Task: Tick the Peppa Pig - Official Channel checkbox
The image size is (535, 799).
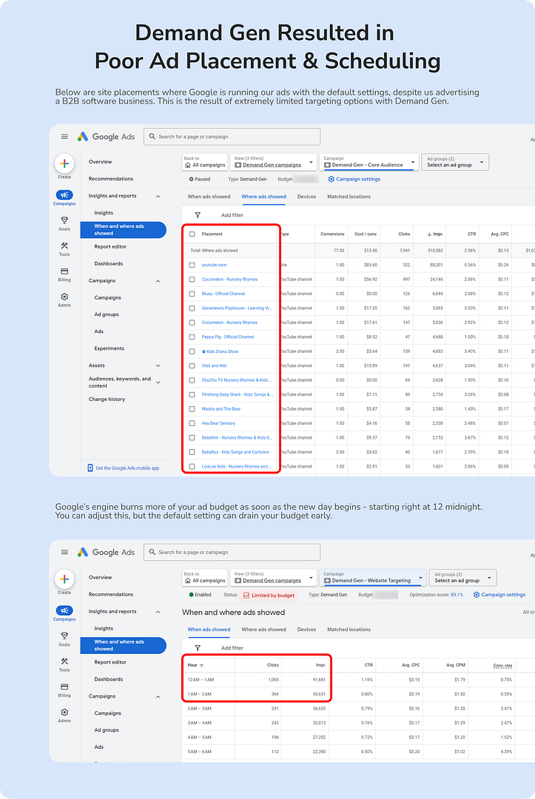Action: coord(192,337)
